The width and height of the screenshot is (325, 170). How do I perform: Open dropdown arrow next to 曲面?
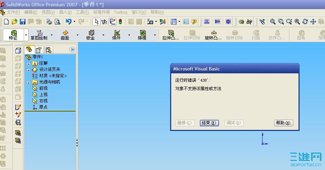coord(77,35)
